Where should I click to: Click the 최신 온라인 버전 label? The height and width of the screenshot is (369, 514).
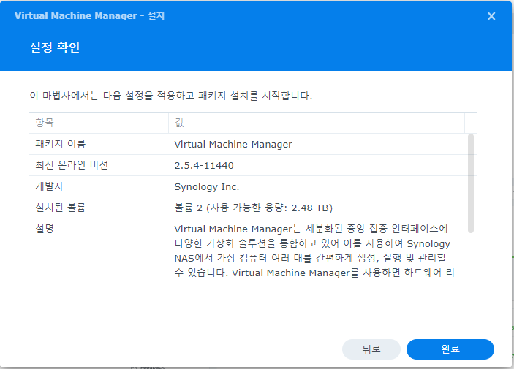[72, 165]
